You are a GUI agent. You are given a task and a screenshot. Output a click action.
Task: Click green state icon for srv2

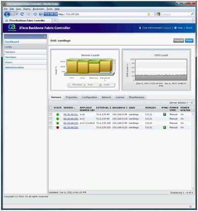click(x=58, y=119)
